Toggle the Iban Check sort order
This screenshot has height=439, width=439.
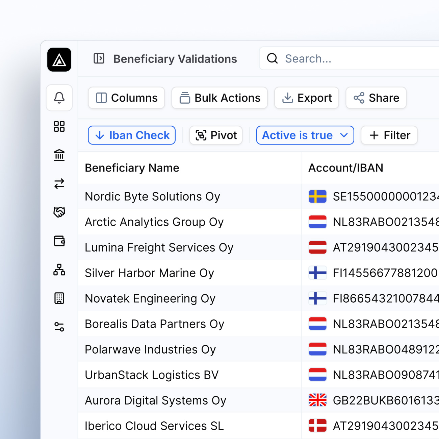132,135
